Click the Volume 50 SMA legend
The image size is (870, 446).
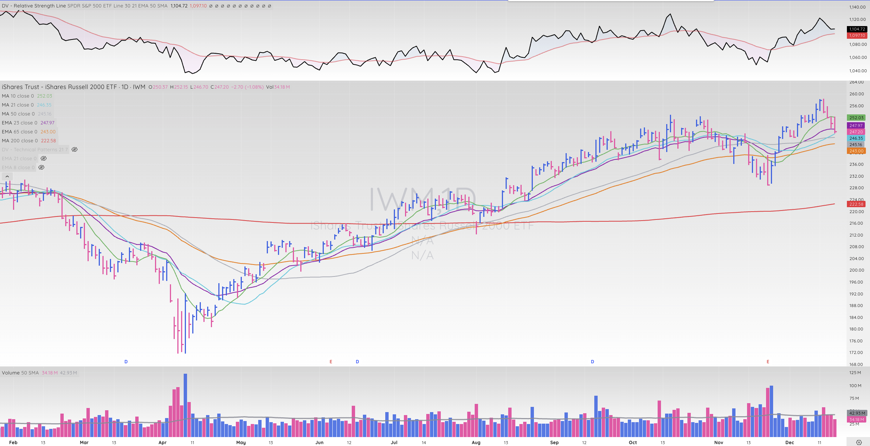click(20, 373)
